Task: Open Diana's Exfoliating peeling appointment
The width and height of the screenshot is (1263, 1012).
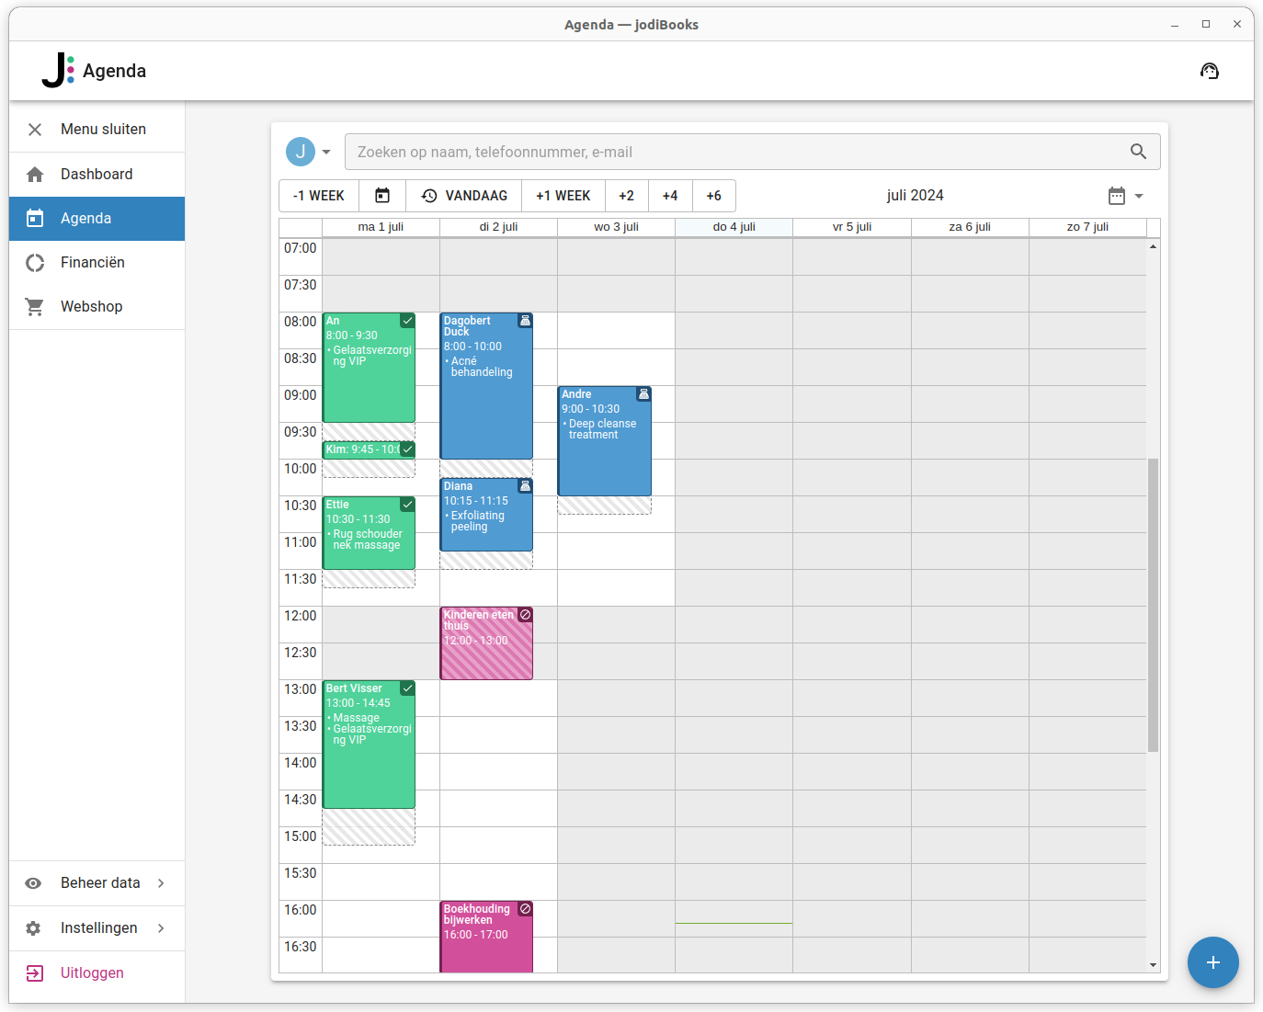Action: [x=486, y=515]
